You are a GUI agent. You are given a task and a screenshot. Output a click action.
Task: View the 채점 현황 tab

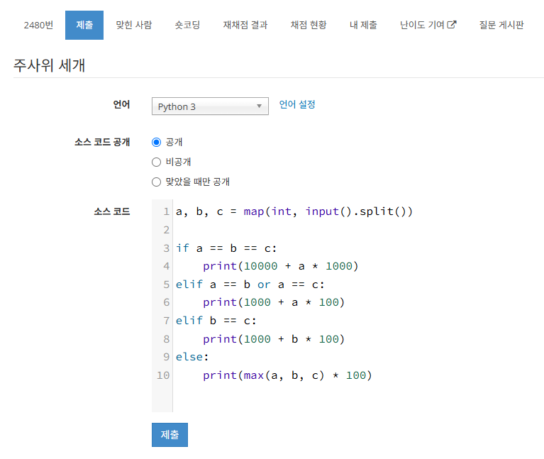click(309, 25)
